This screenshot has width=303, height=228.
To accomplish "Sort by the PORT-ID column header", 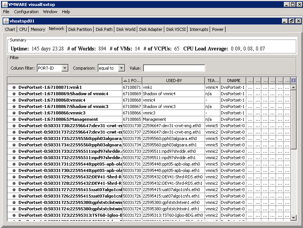I will [133, 81].
